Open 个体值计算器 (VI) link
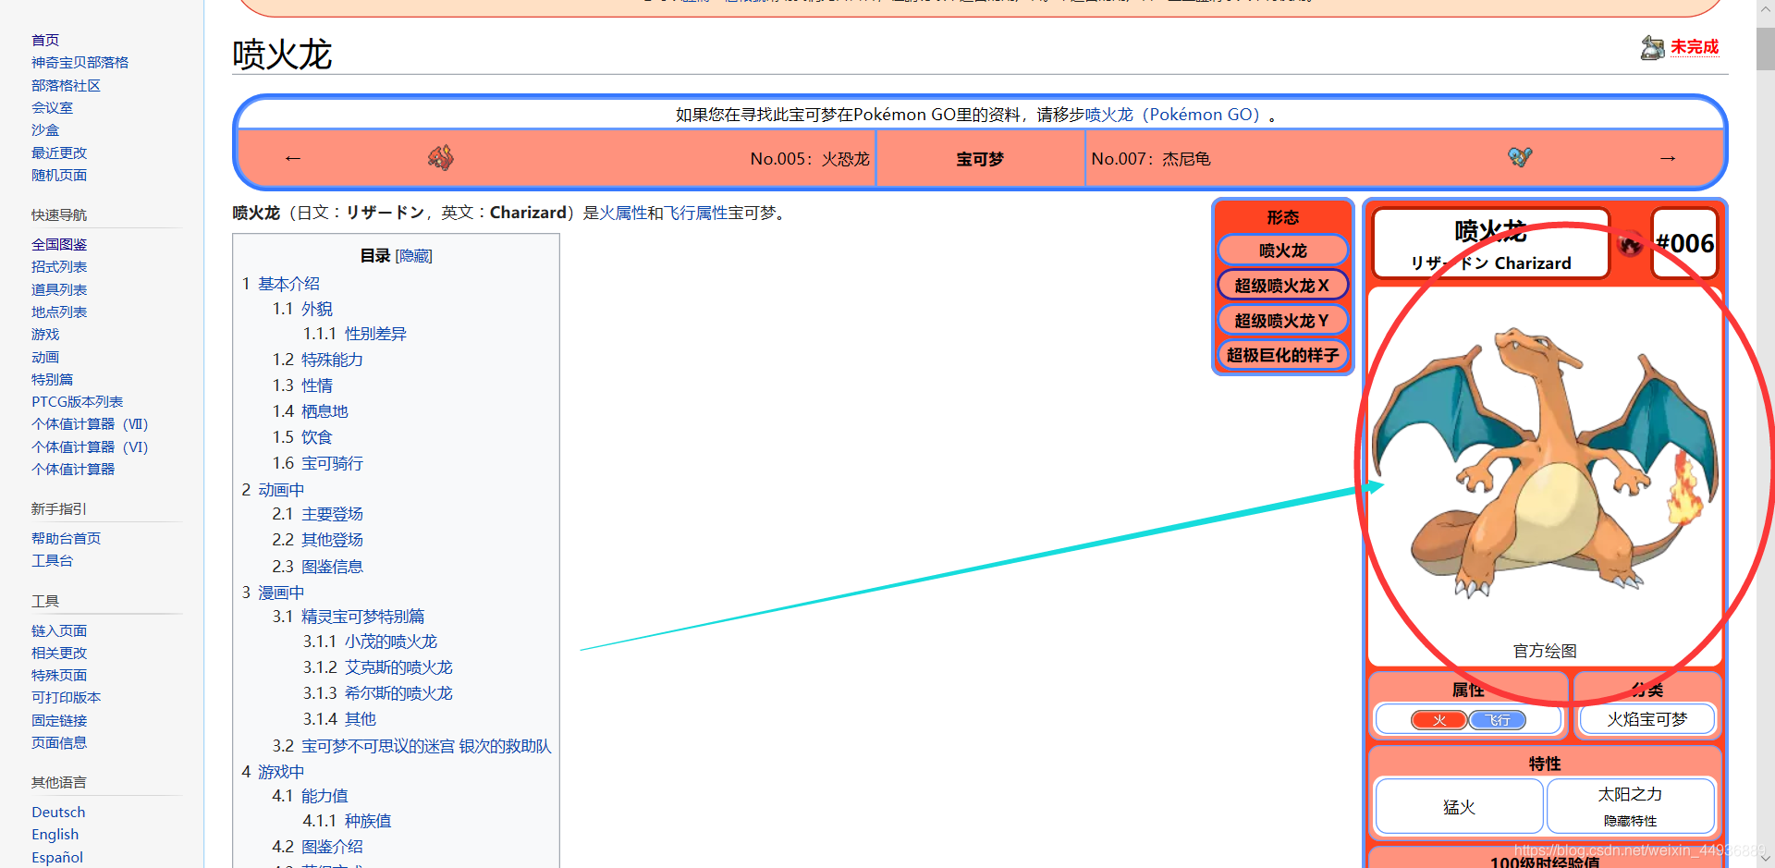Viewport: 1775px width, 868px height. [90, 446]
